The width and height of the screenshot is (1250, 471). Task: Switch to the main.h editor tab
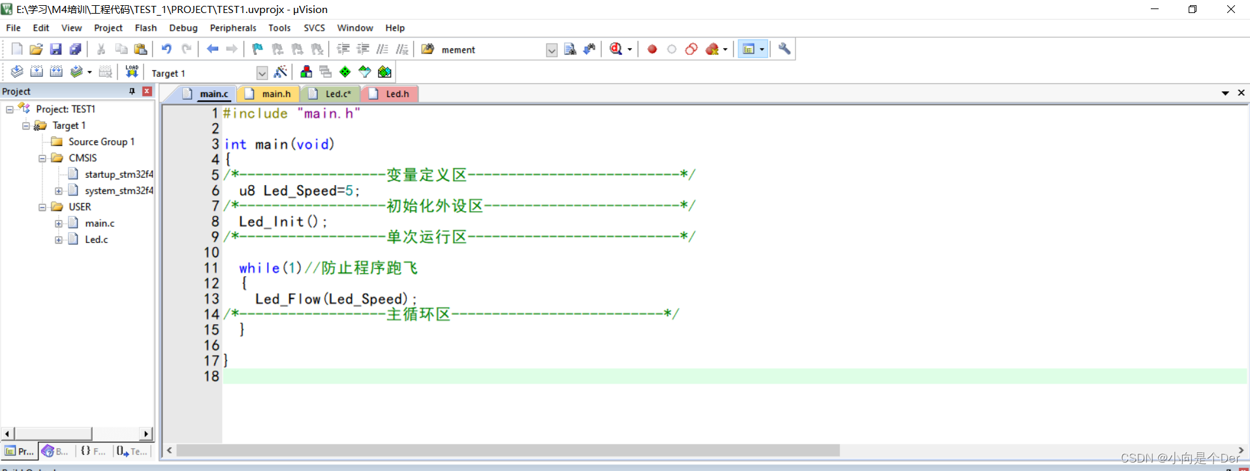(268, 94)
